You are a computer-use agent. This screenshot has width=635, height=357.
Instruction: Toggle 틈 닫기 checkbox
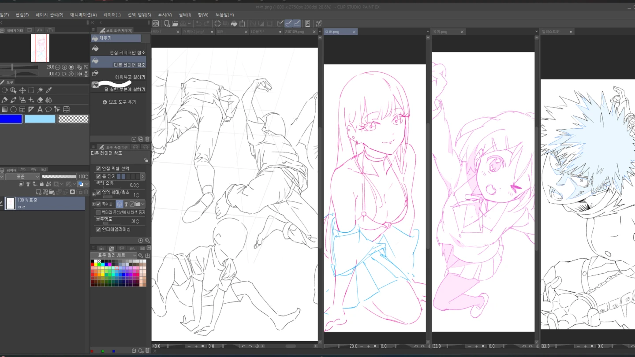click(98, 176)
